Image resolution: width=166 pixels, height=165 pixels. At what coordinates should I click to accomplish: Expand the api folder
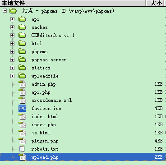tap(12, 19)
